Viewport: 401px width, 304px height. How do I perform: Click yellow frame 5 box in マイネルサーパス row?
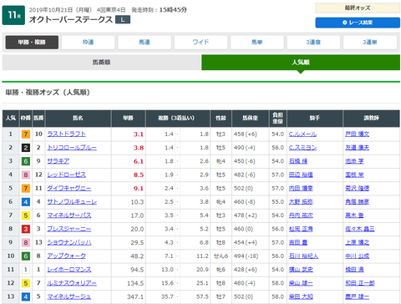[x=26, y=215]
